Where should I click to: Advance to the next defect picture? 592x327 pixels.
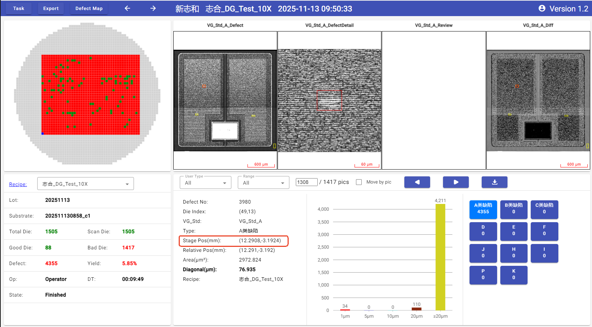click(456, 182)
